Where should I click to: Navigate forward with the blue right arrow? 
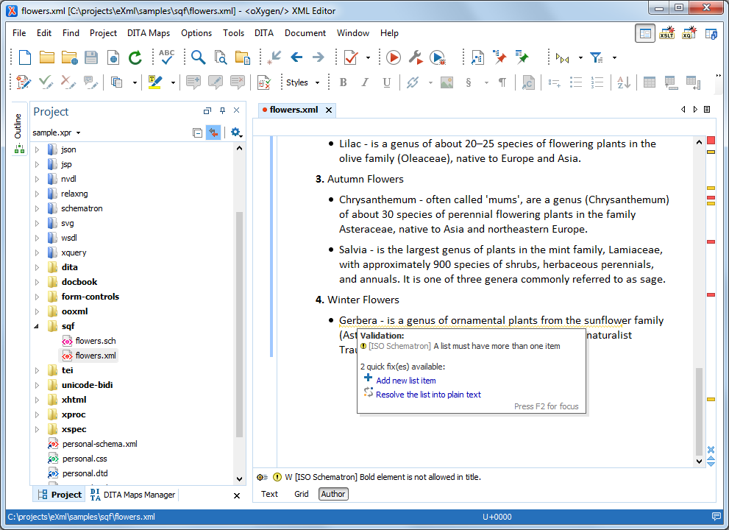point(319,57)
